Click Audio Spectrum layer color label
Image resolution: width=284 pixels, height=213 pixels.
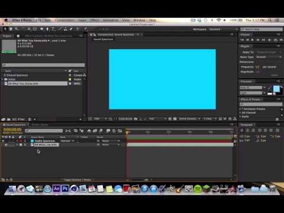pyautogui.click(x=21, y=141)
